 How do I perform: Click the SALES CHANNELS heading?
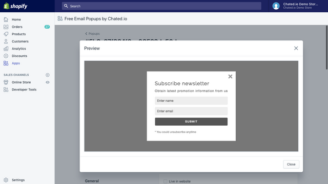16,75
